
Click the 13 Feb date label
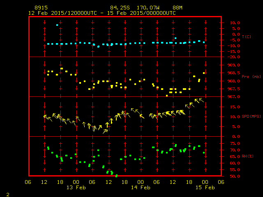coord(76,187)
